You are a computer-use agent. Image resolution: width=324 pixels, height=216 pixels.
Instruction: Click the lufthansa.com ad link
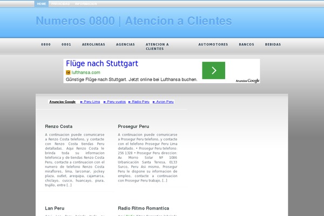(86, 72)
